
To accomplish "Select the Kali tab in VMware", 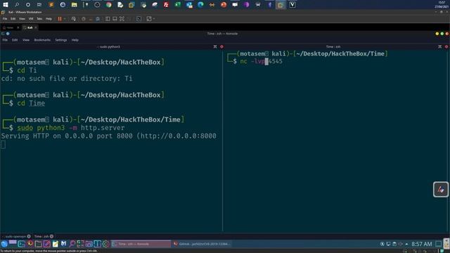I will pos(30,27).
